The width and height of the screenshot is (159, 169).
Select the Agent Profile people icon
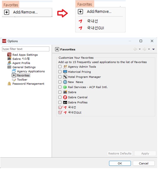pos(9,63)
